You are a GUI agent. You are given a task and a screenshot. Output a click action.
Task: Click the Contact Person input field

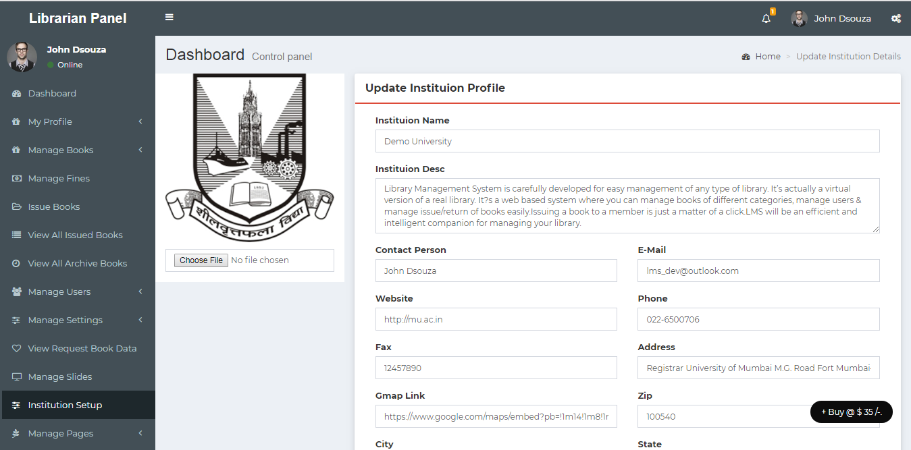pos(496,271)
